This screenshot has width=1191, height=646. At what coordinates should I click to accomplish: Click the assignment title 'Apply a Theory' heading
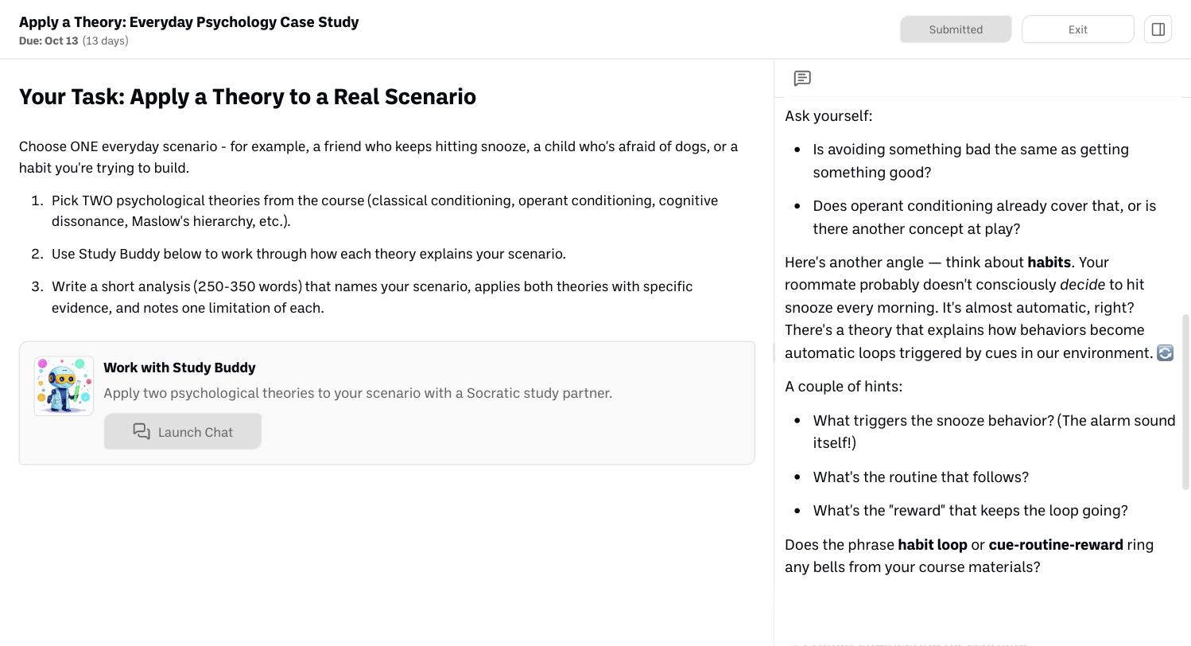click(x=188, y=21)
